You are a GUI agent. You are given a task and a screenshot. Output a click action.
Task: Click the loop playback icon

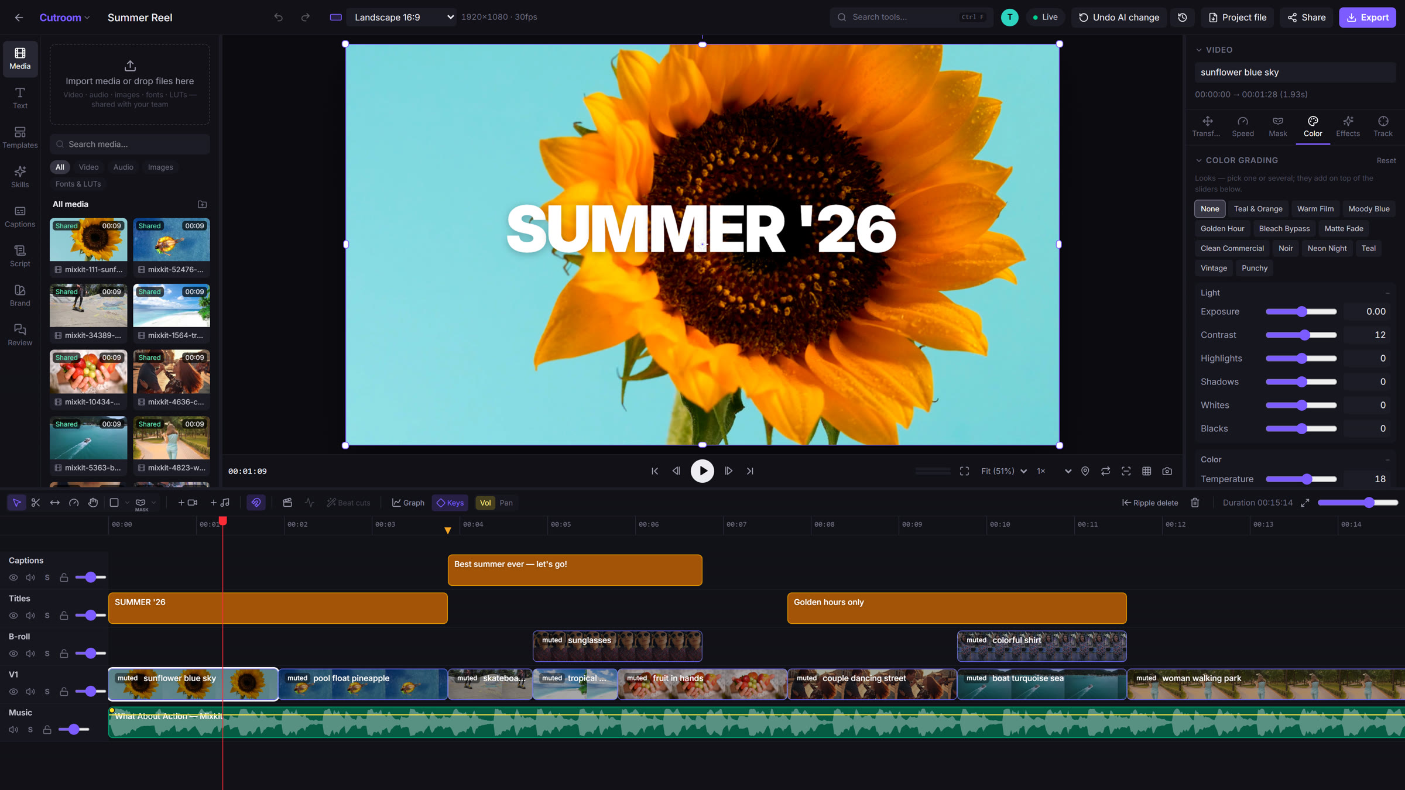click(1105, 471)
